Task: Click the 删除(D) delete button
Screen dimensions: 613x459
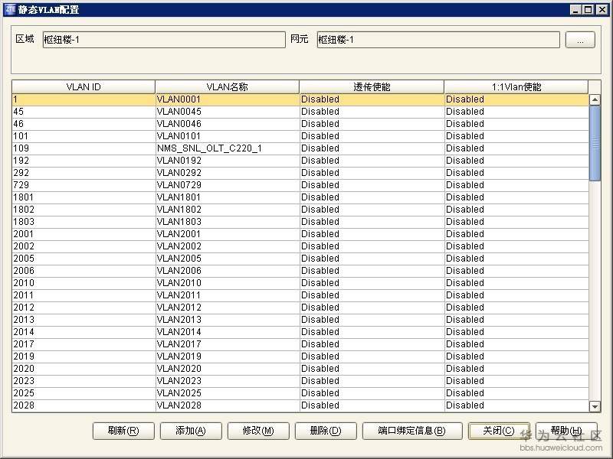Action: 326,431
